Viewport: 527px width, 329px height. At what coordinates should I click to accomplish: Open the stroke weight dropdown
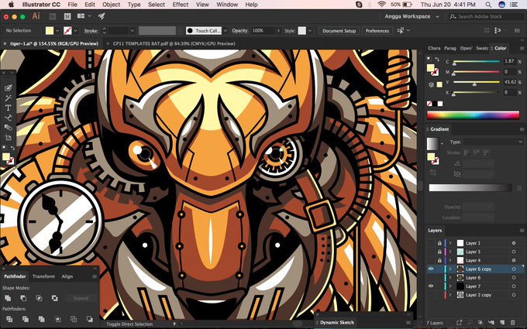[132, 30]
